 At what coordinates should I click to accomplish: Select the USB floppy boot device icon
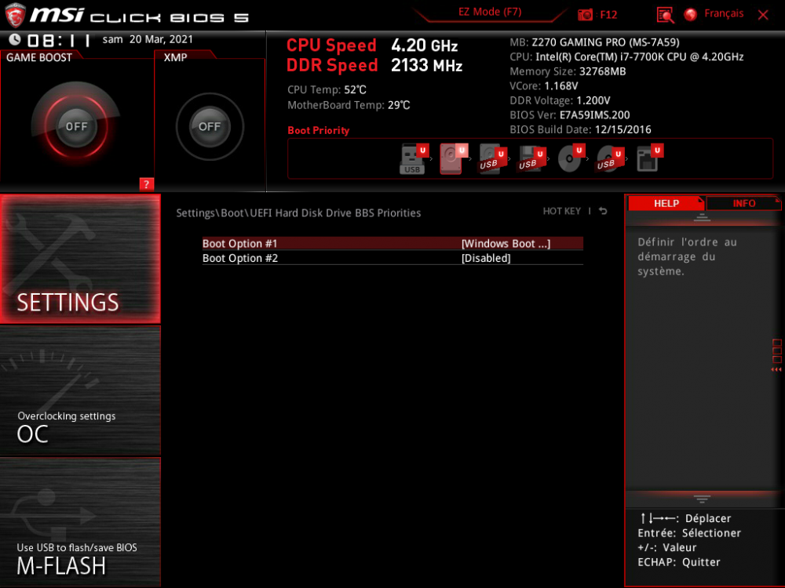tap(531, 159)
